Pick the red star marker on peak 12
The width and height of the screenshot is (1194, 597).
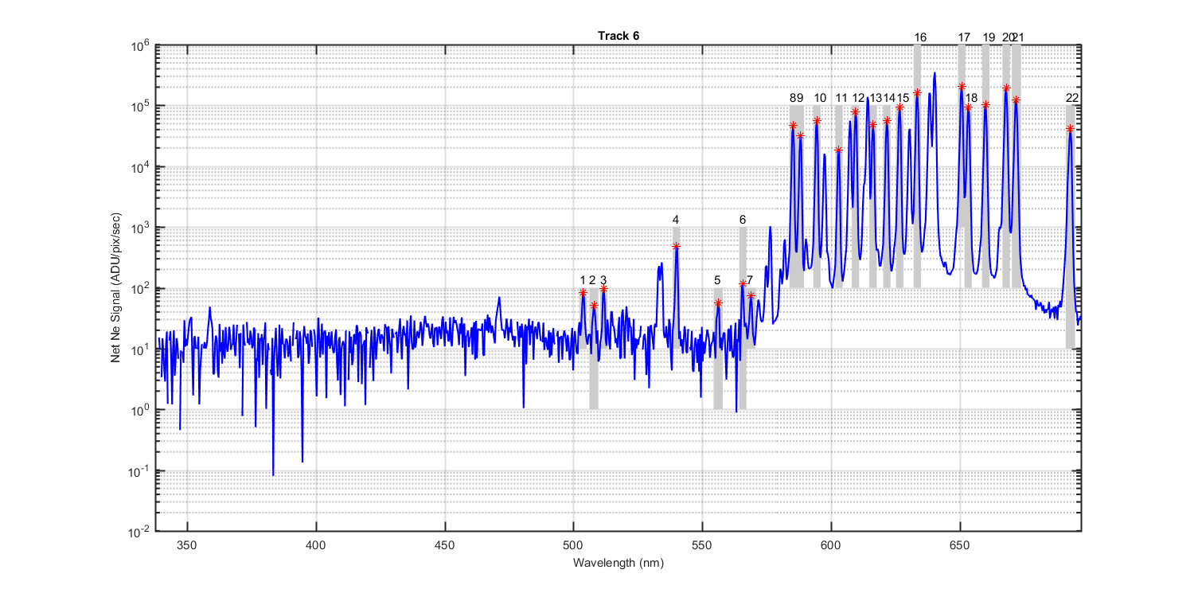tap(855, 111)
